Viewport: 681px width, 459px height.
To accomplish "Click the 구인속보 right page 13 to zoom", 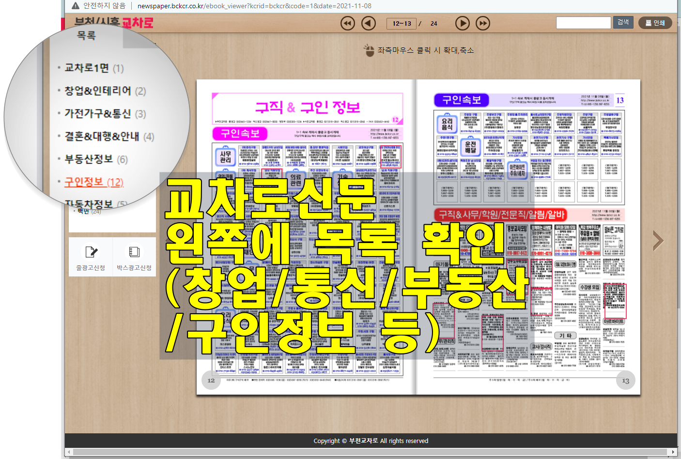I will (x=529, y=237).
